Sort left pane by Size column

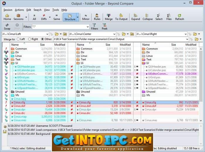[x=46, y=45]
